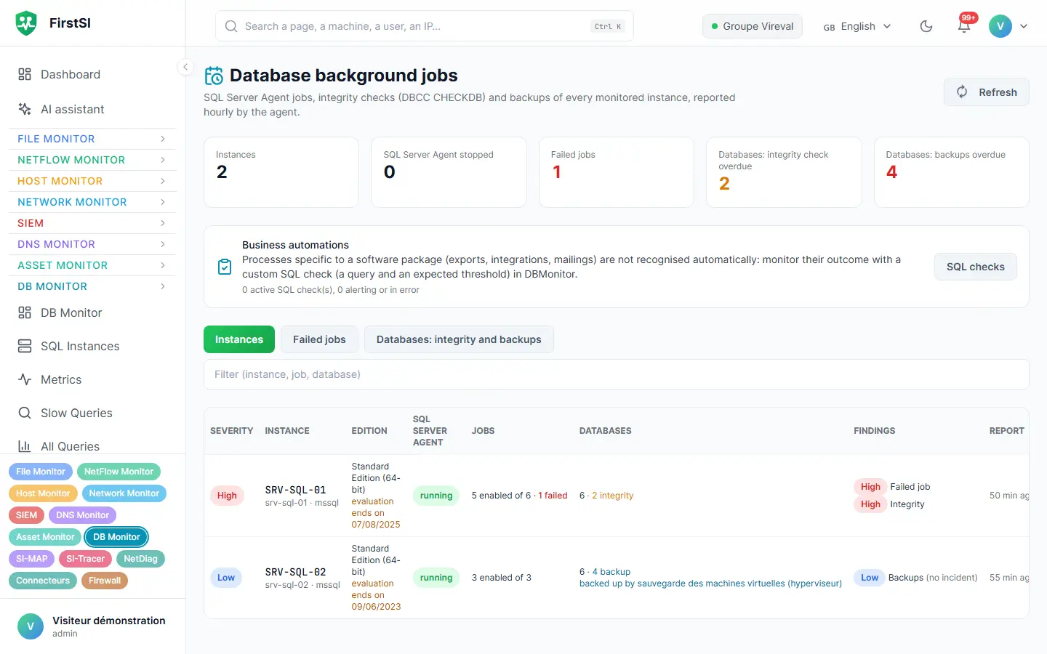Open the English language dropdown
This screenshot has width=1047, height=654.
pyautogui.click(x=857, y=26)
